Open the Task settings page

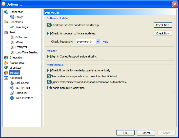click(12, 32)
